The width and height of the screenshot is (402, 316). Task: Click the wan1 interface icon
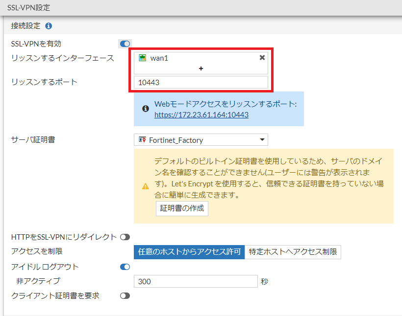[143, 58]
